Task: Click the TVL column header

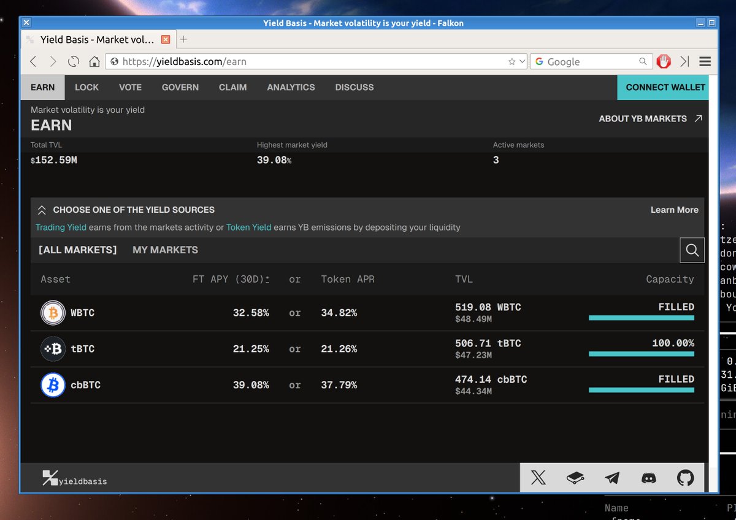Action: coord(464,279)
